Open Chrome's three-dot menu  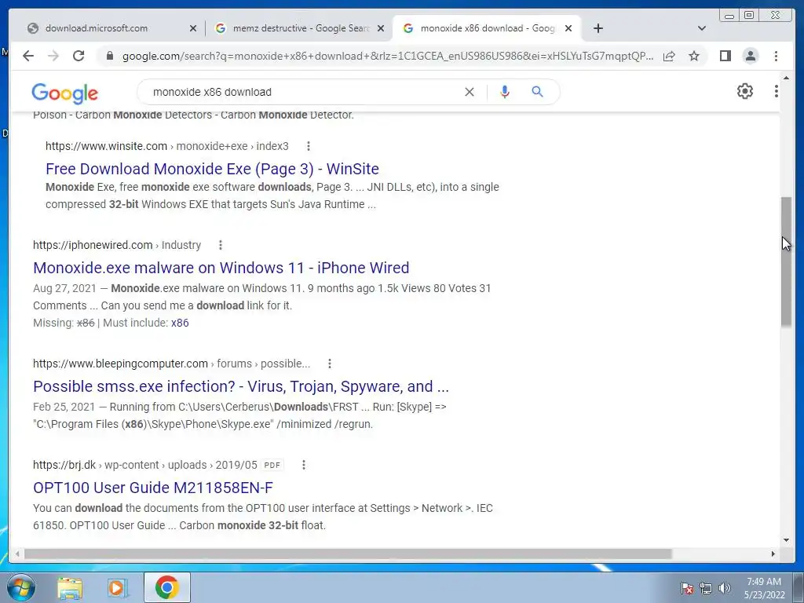coord(776,56)
